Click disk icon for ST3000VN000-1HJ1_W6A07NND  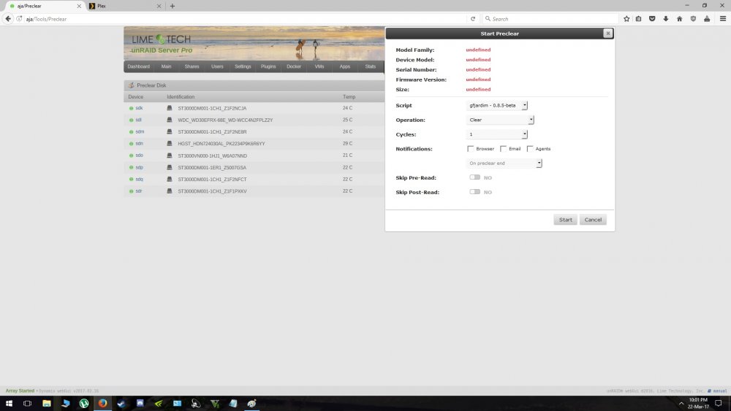tap(170, 155)
